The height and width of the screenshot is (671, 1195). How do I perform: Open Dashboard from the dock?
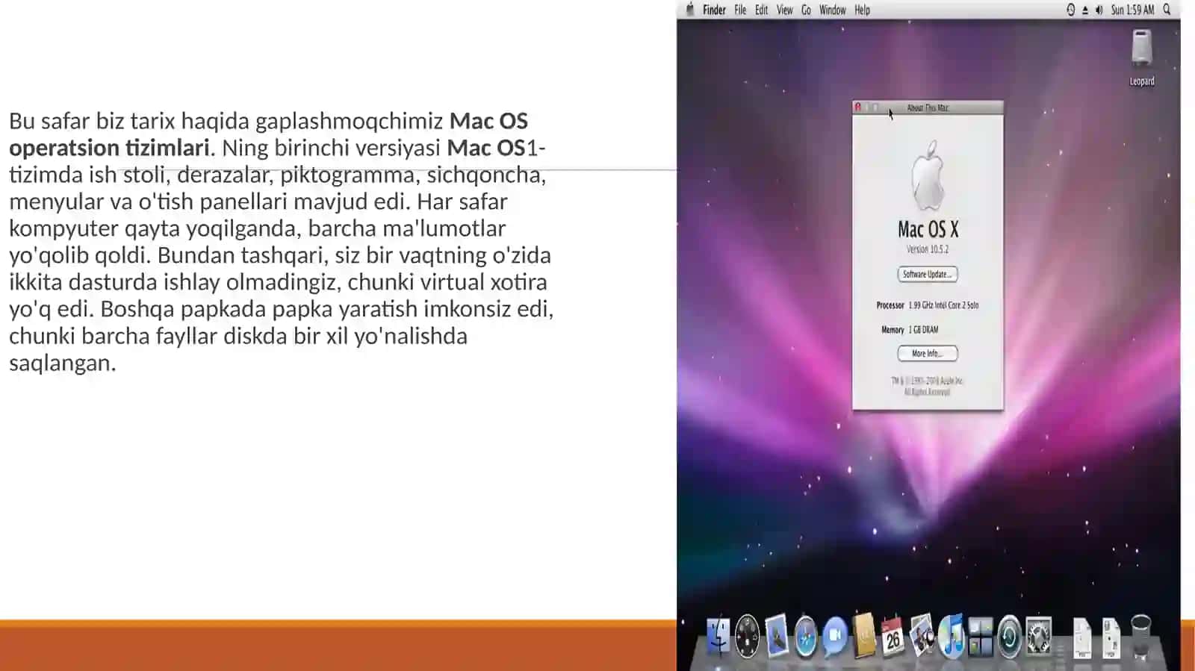[x=747, y=636]
